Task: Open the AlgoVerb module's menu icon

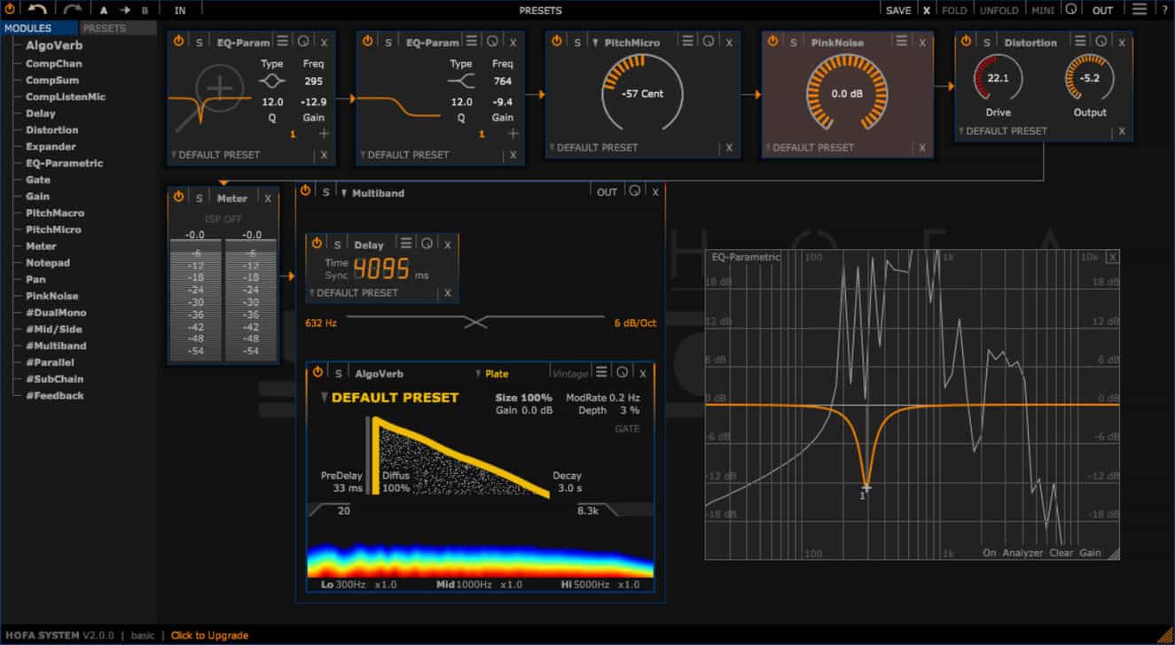Action: 601,372
